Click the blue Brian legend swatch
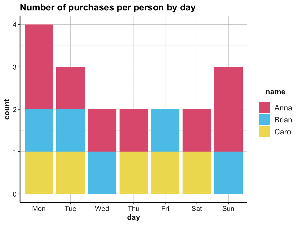This screenshot has width=300, height=225. 265,120
